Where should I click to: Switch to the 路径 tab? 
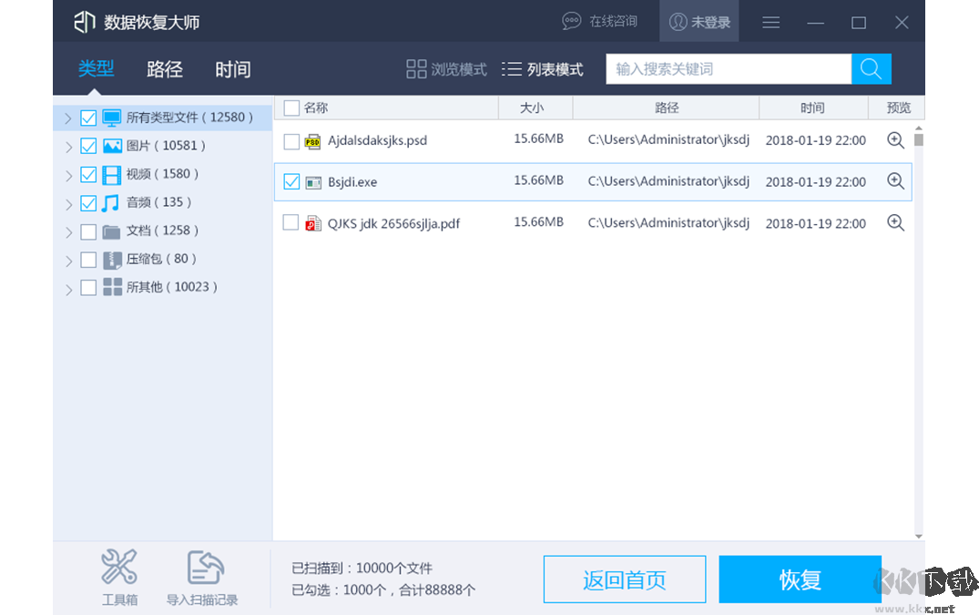pyautogui.click(x=164, y=69)
